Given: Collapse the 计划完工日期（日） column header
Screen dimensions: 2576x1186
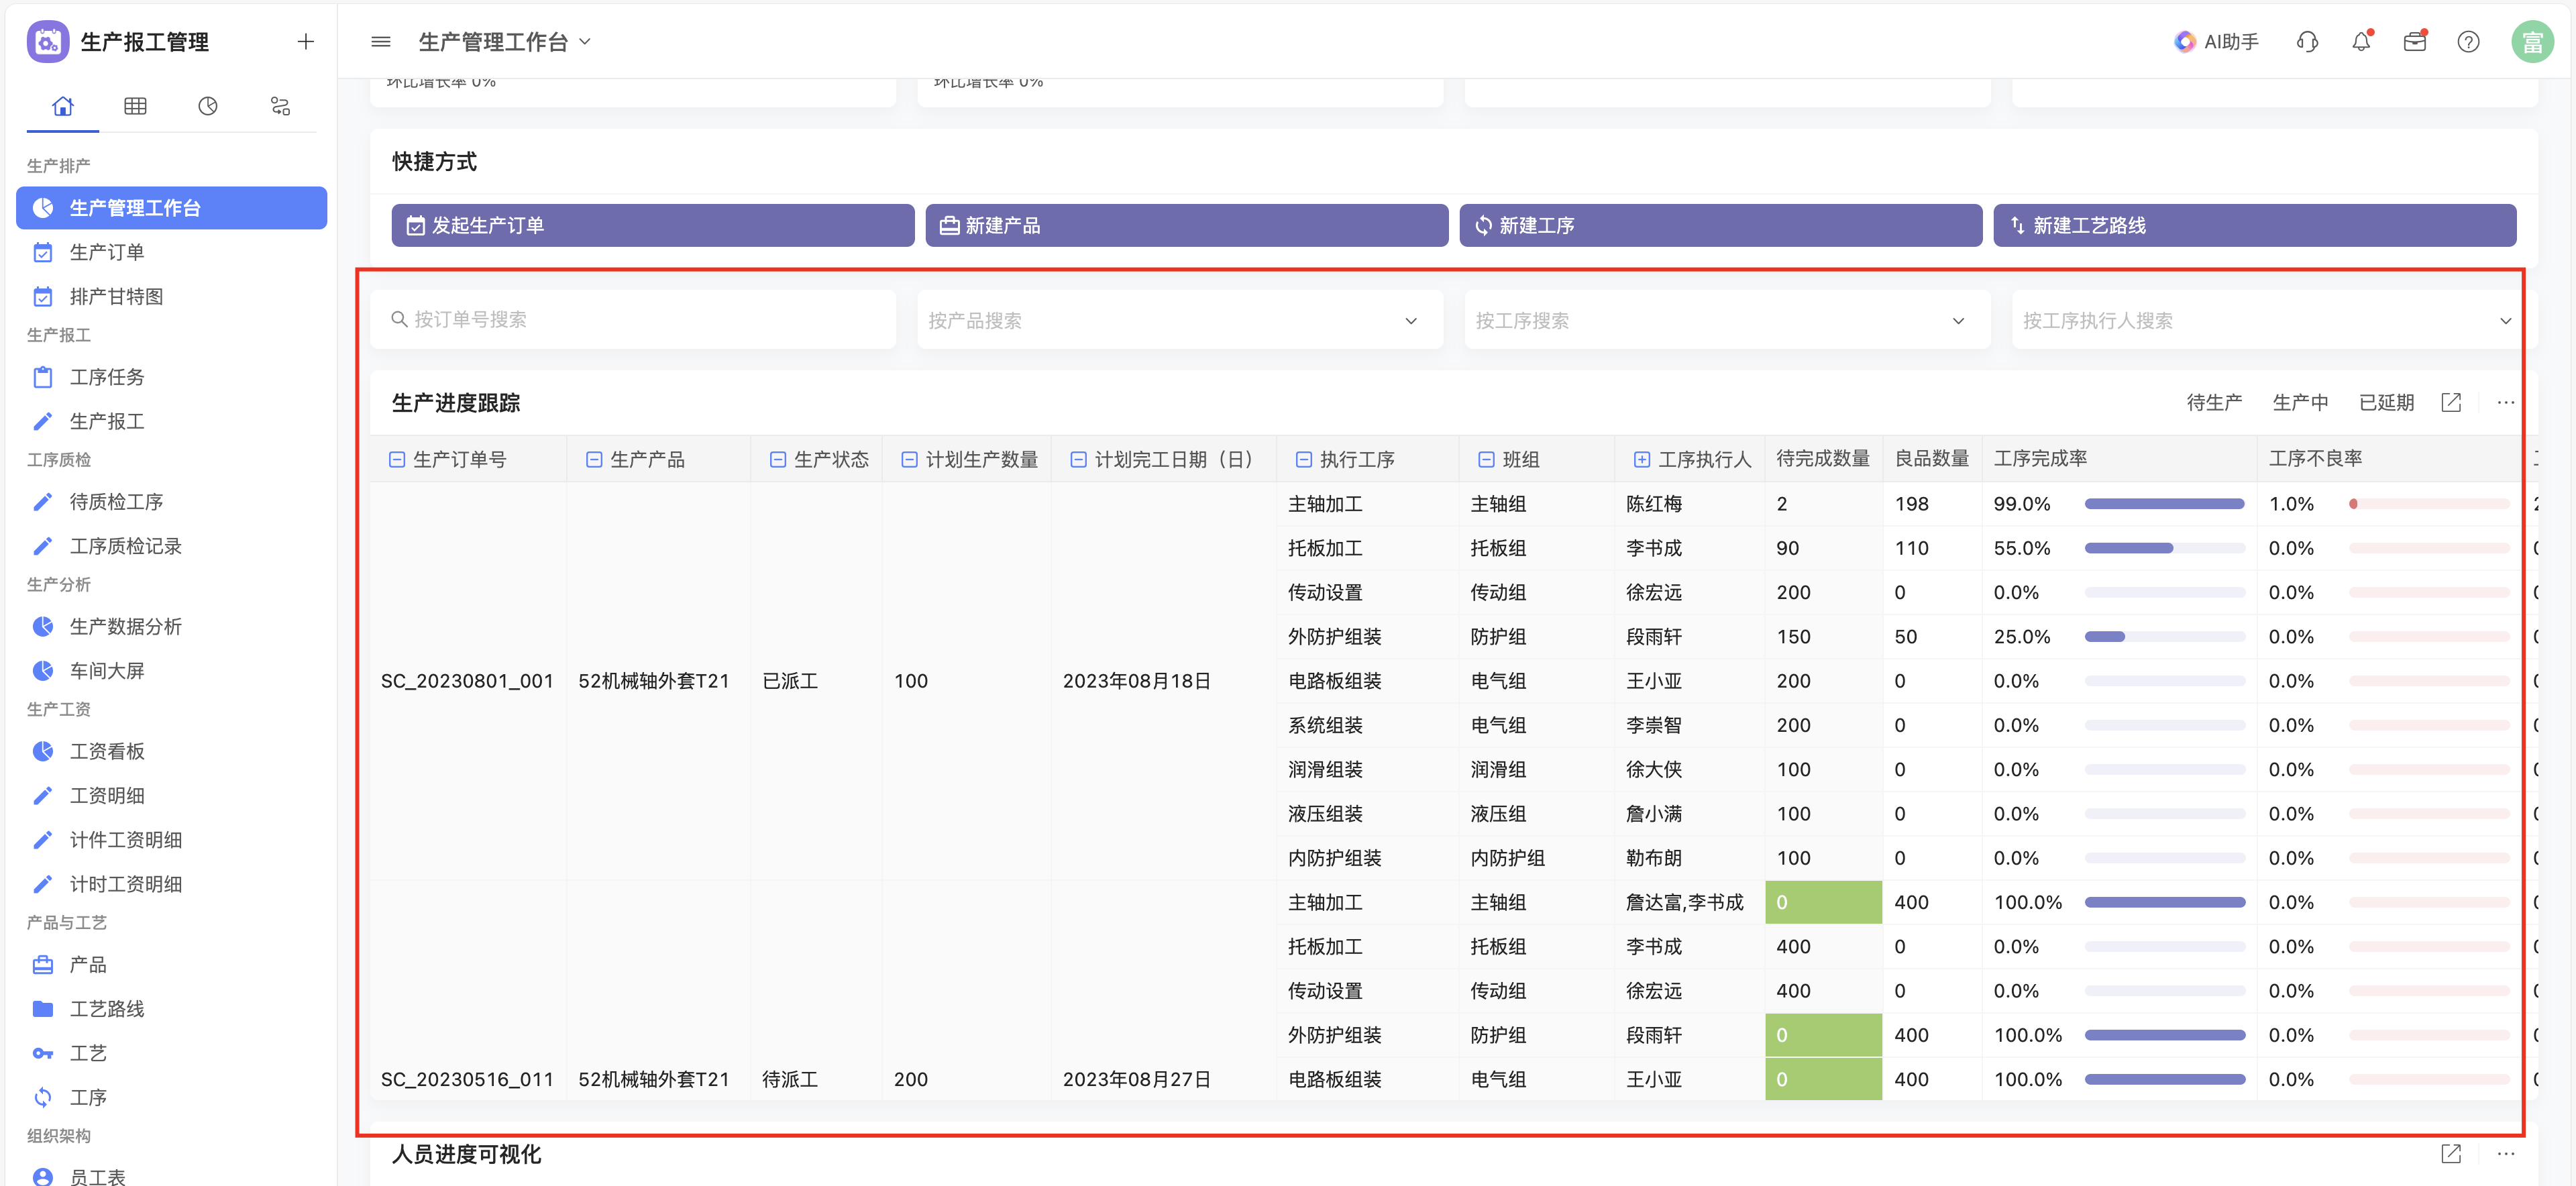Looking at the screenshot, I should pos(1079,459).
